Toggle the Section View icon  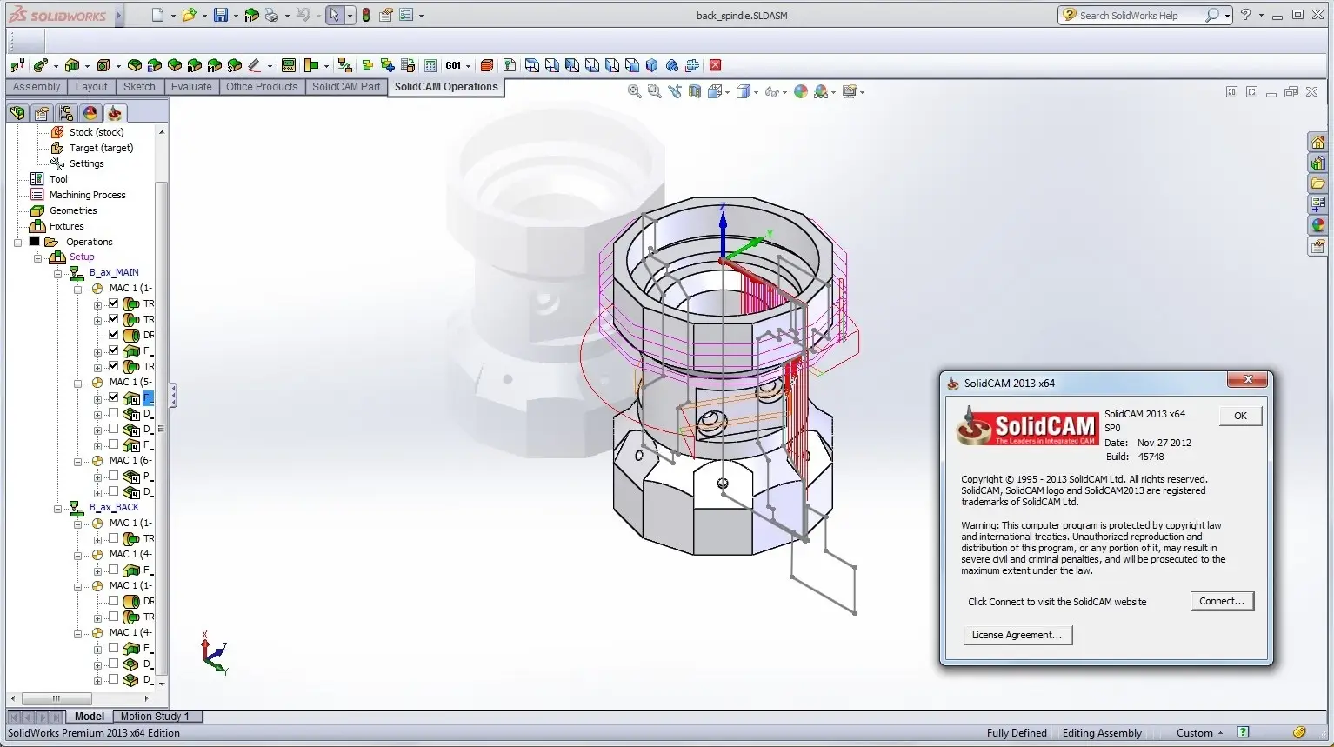(695, 91)
